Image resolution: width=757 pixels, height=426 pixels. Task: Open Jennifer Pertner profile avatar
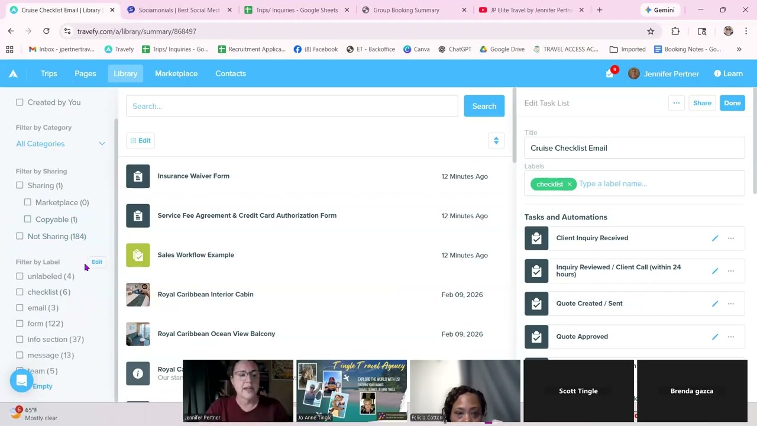pyautogui.click(x=634, y=73)
